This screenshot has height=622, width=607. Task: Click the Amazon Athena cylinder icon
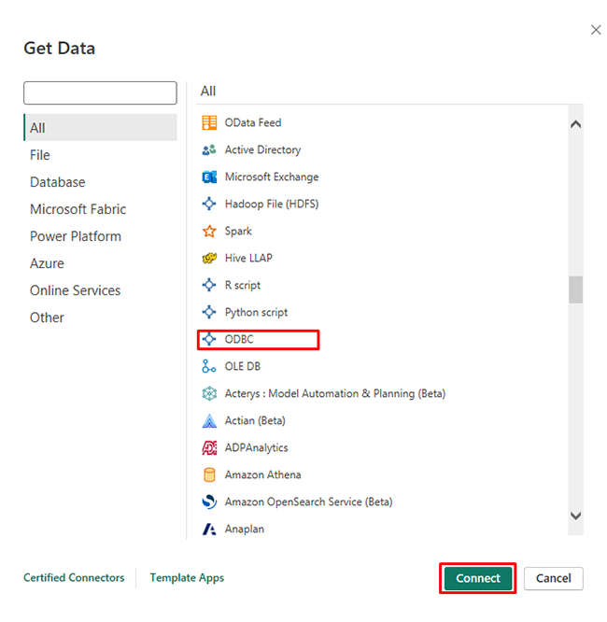pos(209,474)
